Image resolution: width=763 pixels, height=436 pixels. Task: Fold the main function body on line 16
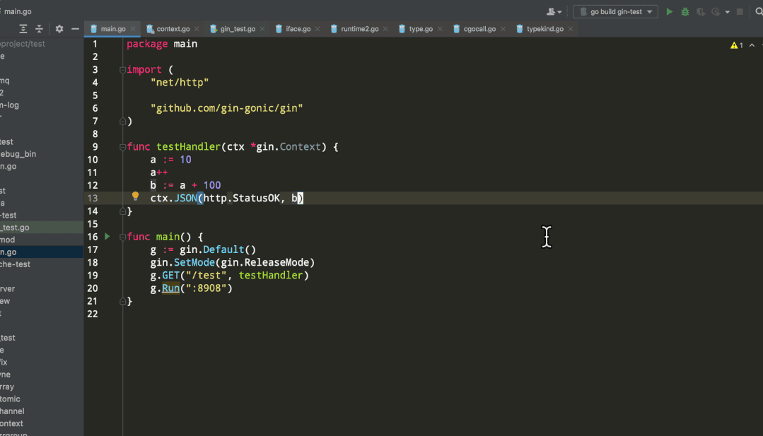pos(123,237)
